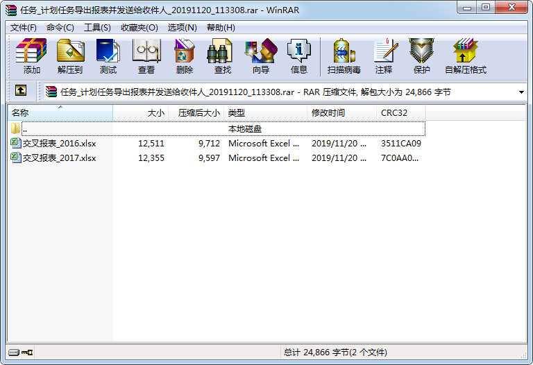Minimize the WinRAR window
This screenshot has height=365, width=533.
(x=467, y=8)
